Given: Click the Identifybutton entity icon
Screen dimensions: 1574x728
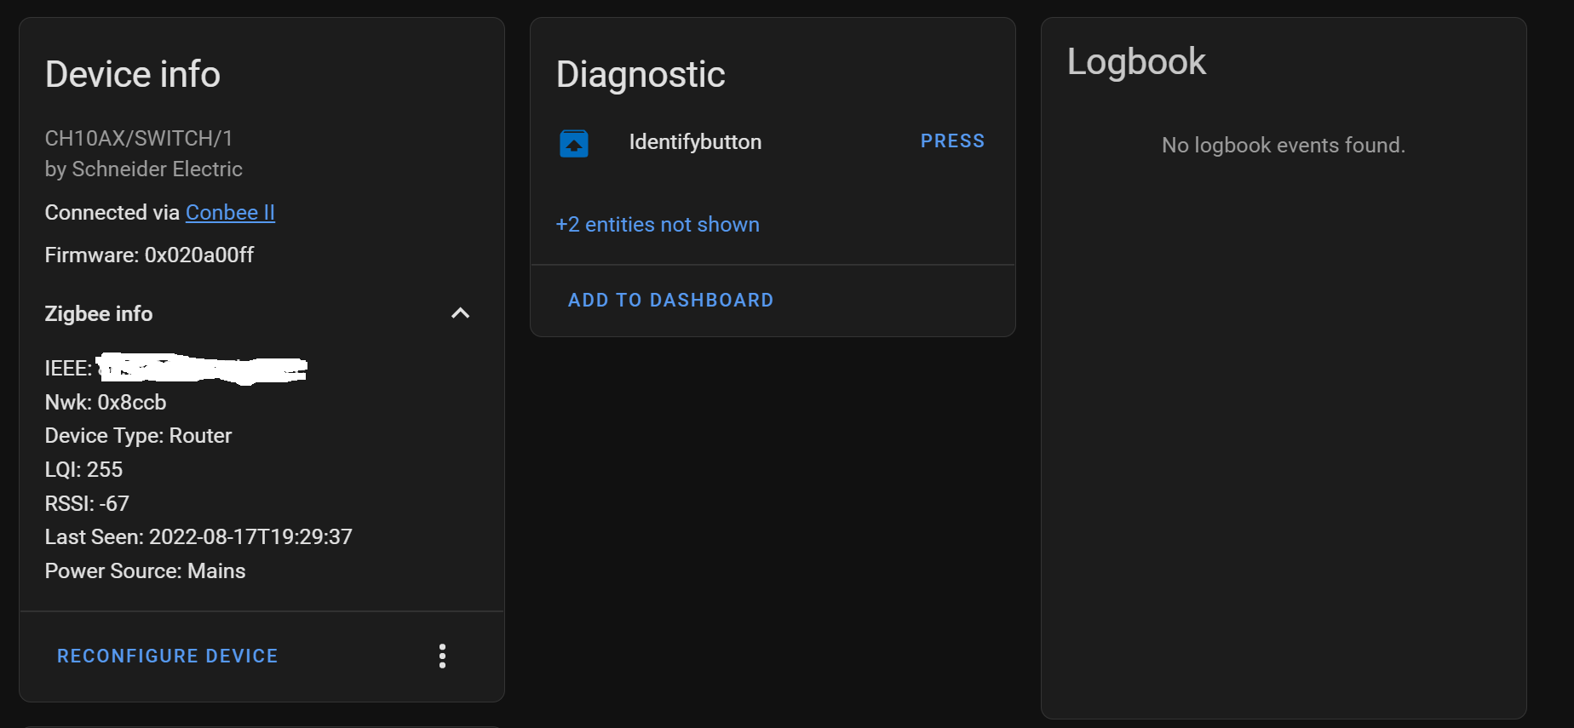Looking at the screenshot, I should [574, 143].
